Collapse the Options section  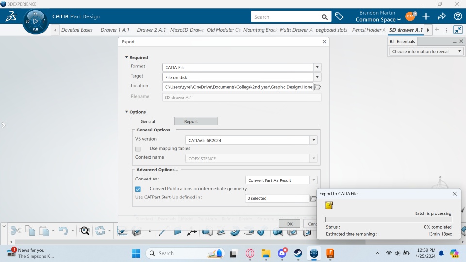tap(126, 112)
